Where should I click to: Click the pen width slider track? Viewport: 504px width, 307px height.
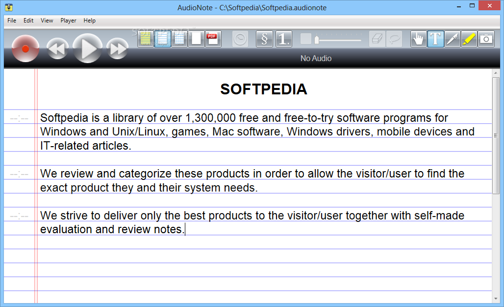339,40
